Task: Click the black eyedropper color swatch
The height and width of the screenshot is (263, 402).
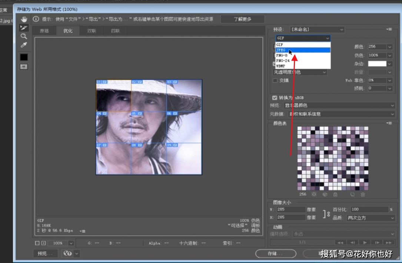Action: [x=24, y=57]
